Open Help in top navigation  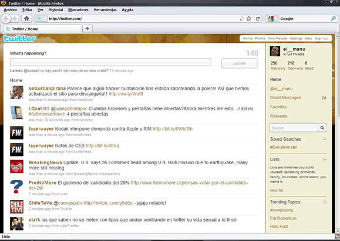click(x=308, y=38)
